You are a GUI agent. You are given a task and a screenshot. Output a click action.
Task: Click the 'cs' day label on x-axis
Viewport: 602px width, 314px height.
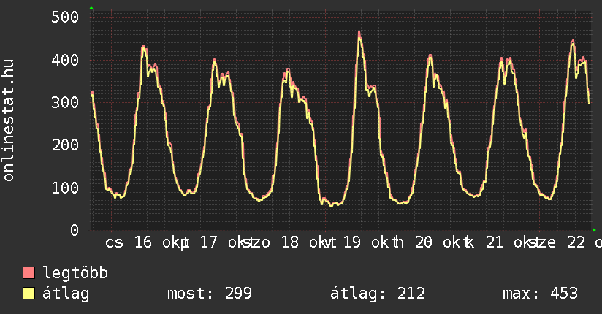pos(115,242)
